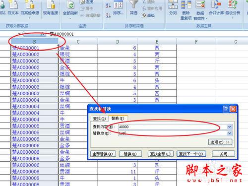Click 分列 text to columns

click(x=173, y=8)
